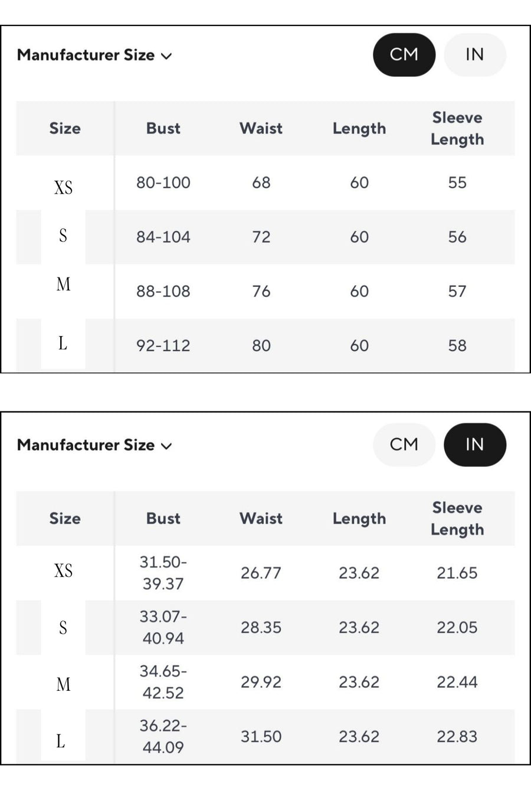Click the 26.77 waist value
This screenshot has height=797, width=531.
pos(261,573)
